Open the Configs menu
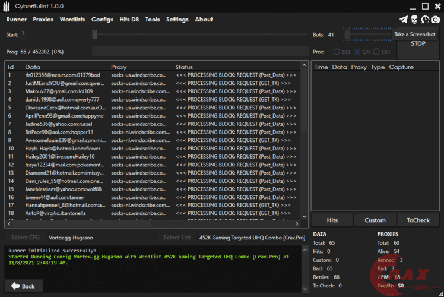The width and height of the screenshot is (444, 297). [102, 20]
